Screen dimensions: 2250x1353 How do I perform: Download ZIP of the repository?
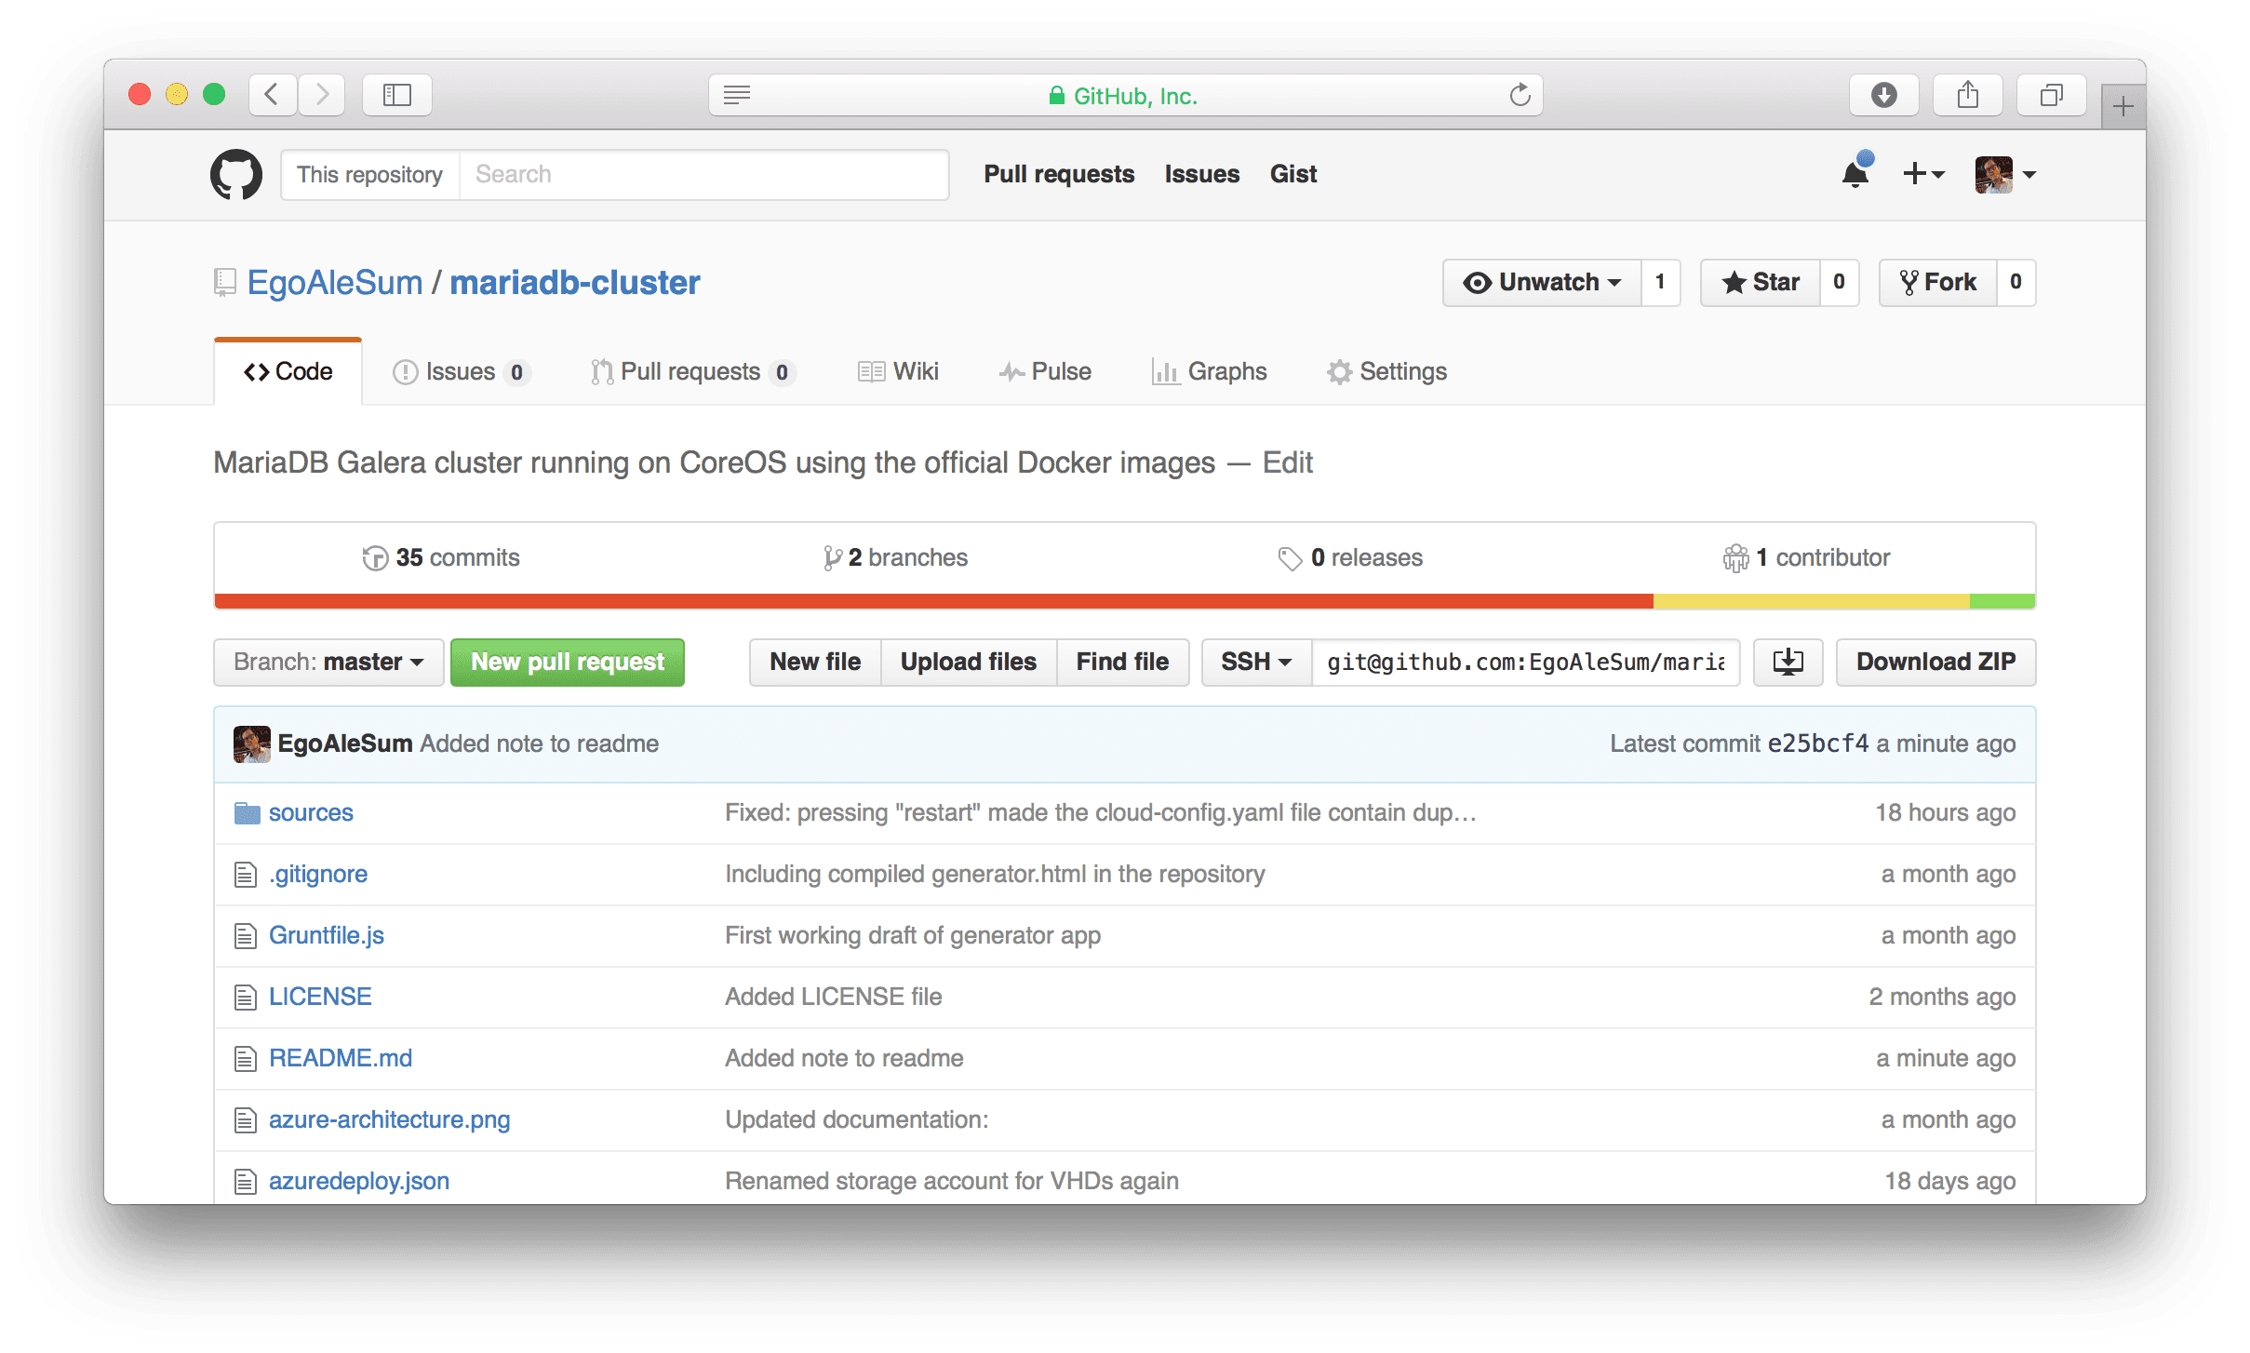pos(1935,662)
